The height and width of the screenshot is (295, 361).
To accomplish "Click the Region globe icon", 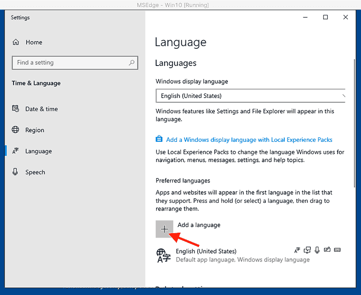I will 16,130.
